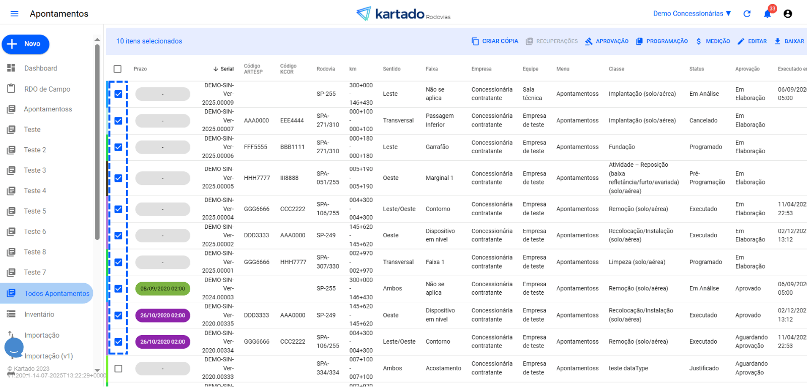Click the Criar Cópia copy icon

pos(475,41)
